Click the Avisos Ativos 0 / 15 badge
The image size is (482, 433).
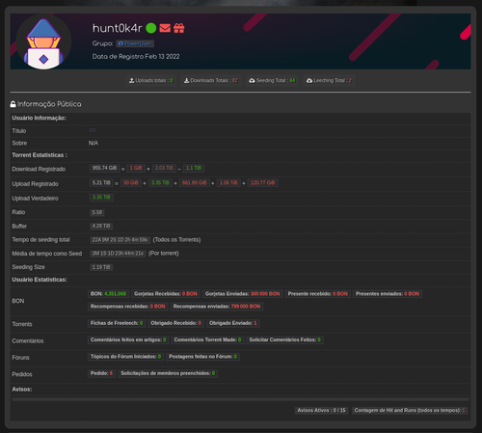321,411
